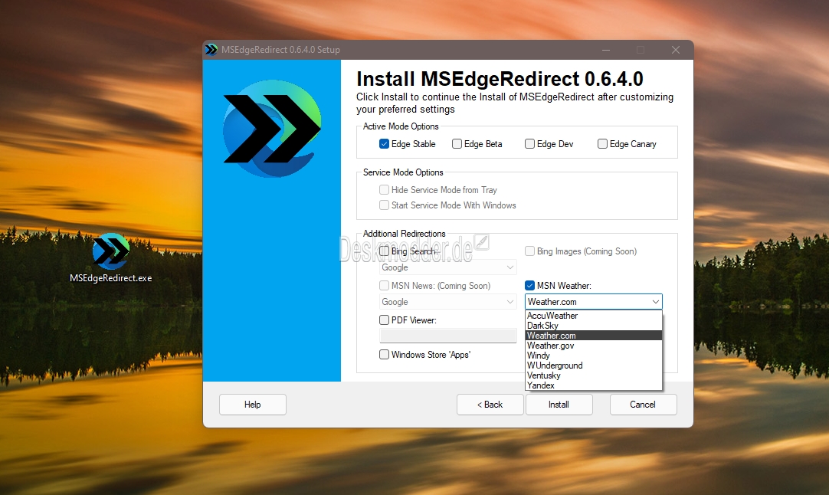Select DarkSky from the weather list
This screenshot has height=495, width=829.
click(x=593, y=326)
